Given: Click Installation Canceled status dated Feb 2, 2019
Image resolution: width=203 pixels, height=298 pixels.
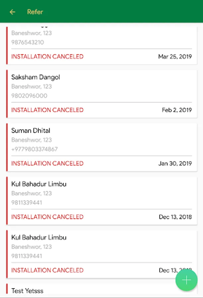Looking at the screenshot, I should tap(47, 110).
